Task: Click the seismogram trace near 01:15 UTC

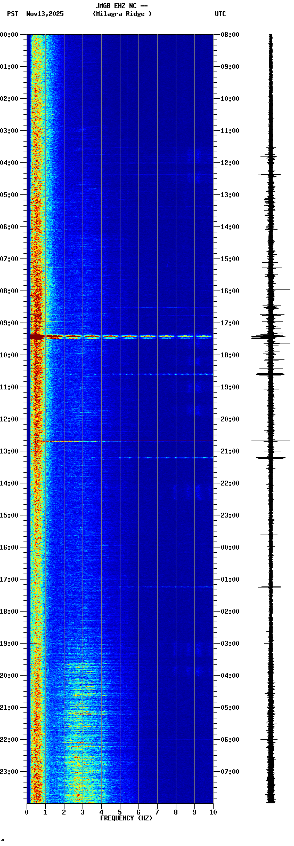Action: [x=271, y=587]
